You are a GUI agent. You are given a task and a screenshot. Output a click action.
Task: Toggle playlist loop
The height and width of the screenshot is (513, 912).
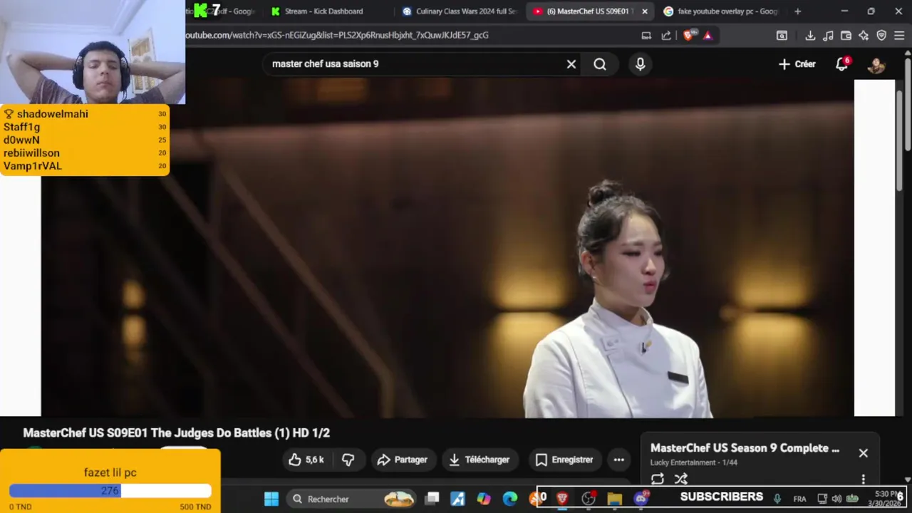(x=658, y=479)
